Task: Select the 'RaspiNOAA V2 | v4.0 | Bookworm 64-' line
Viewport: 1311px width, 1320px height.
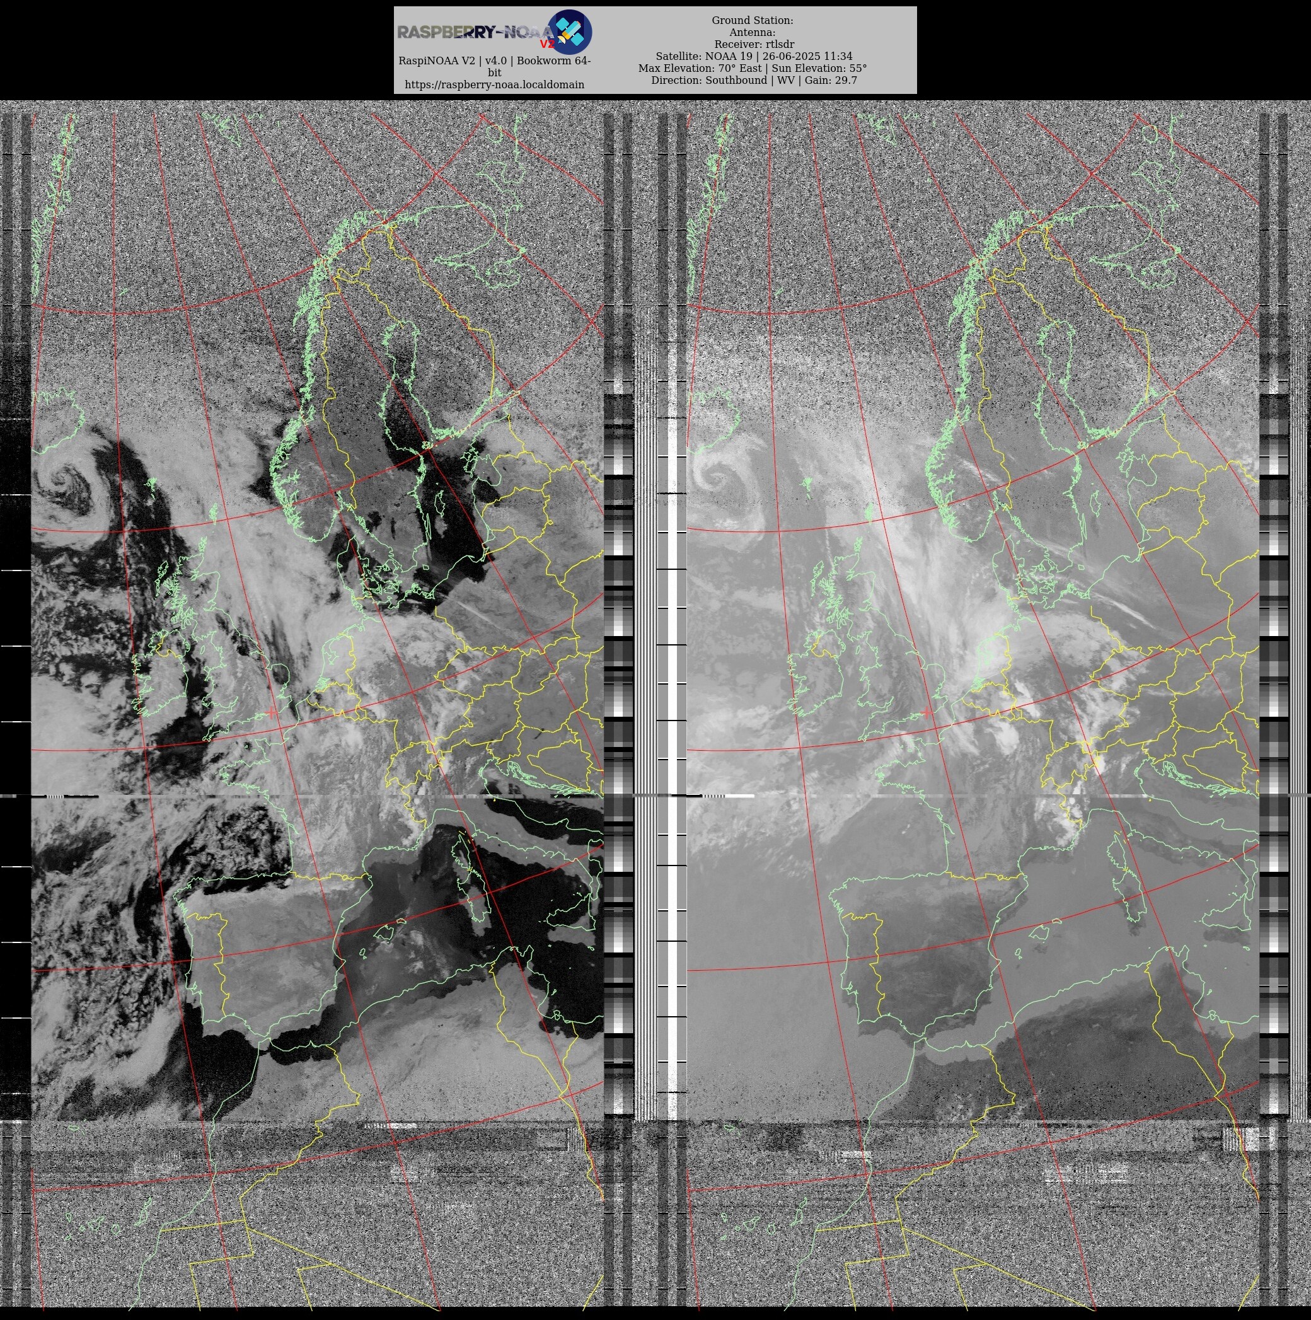Action: point(495,61)
